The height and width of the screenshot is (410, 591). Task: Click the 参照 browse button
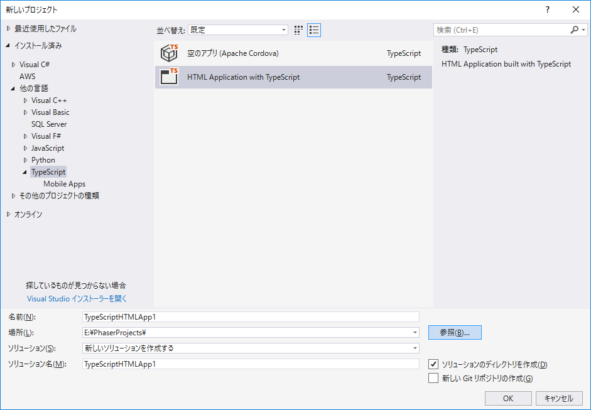point(455,332)
